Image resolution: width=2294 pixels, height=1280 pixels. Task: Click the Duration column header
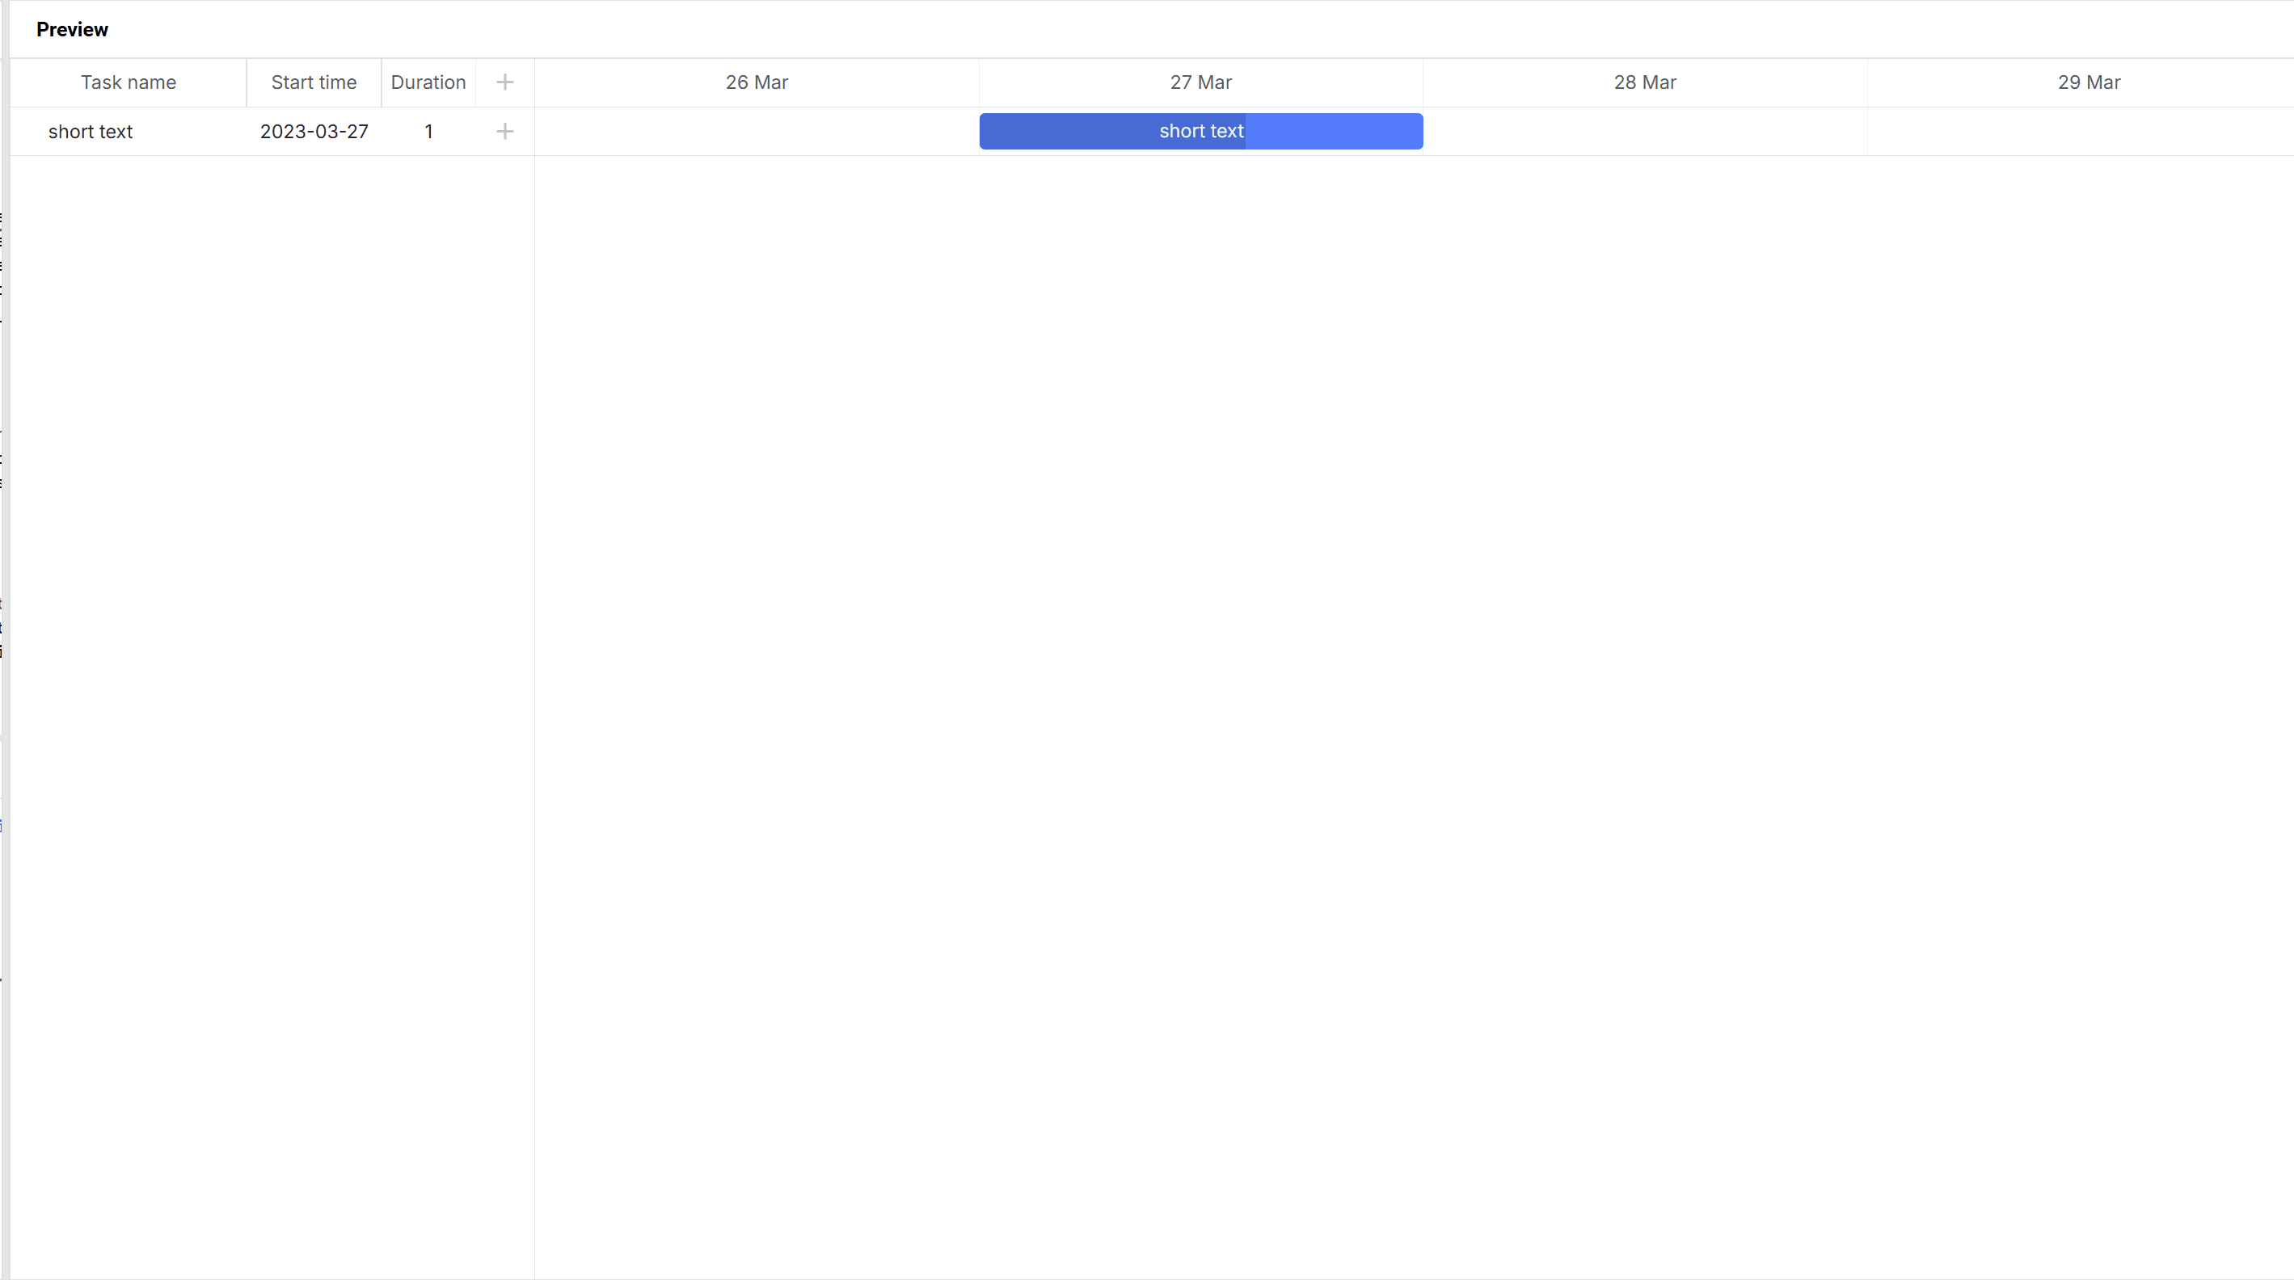(428, 82)
